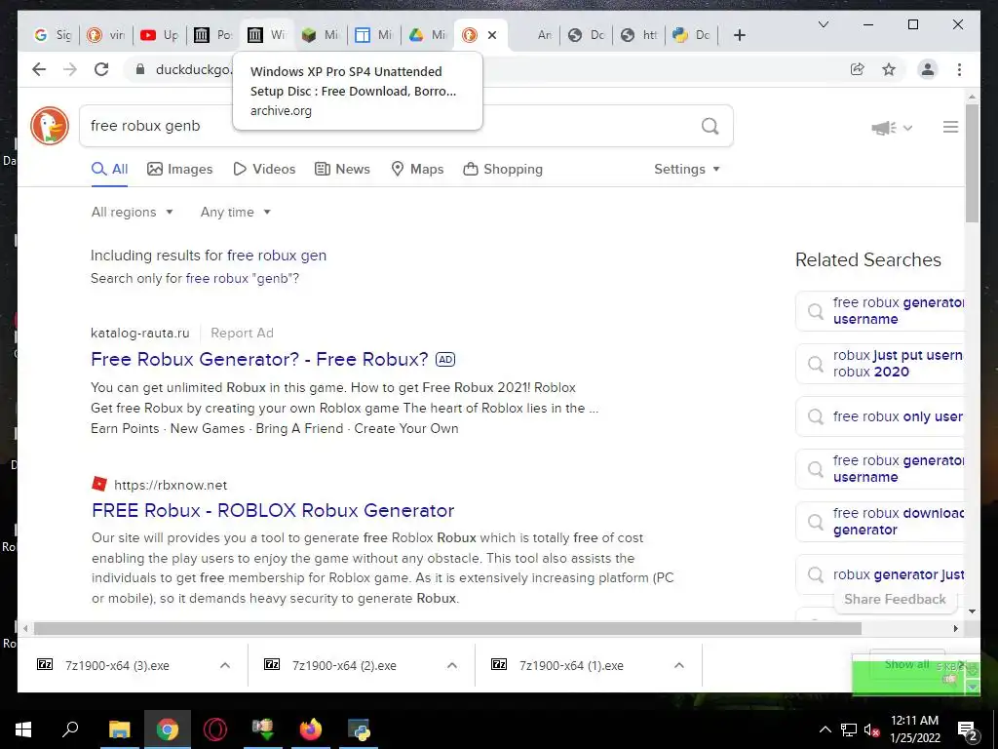This screenshot has height=749, width=998.
Task: Click the share page icon in address bar
Action: 858,69
